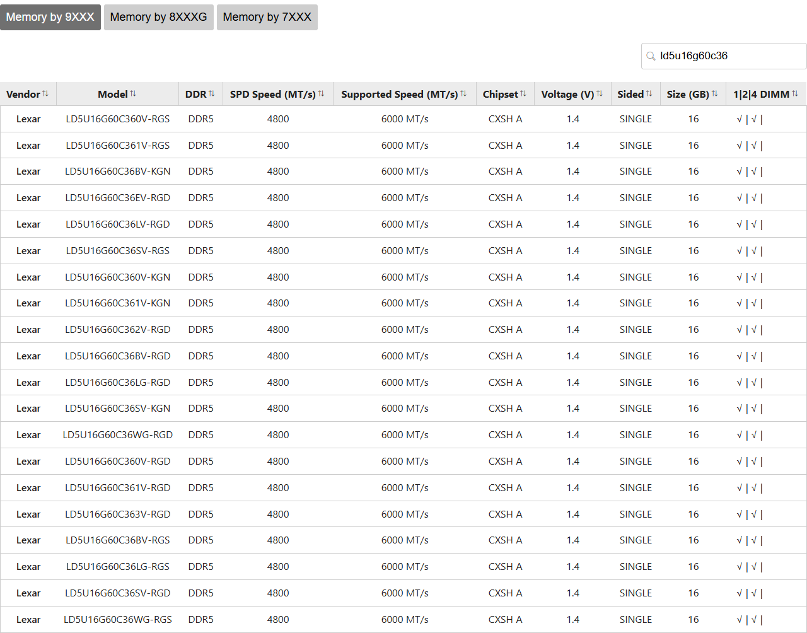The height and width of the screenshot is (633, 807).
Task: Click SINGLE in LD5U16G60C36LG-RGS row
Action: click(636, 567)
